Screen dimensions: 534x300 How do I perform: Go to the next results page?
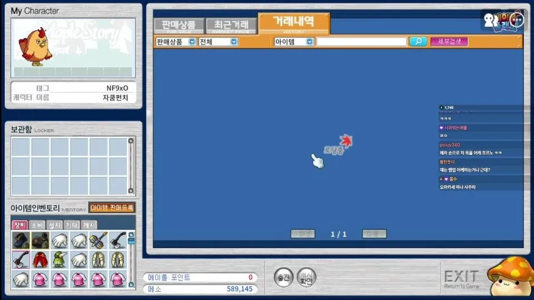click(374, 234)
